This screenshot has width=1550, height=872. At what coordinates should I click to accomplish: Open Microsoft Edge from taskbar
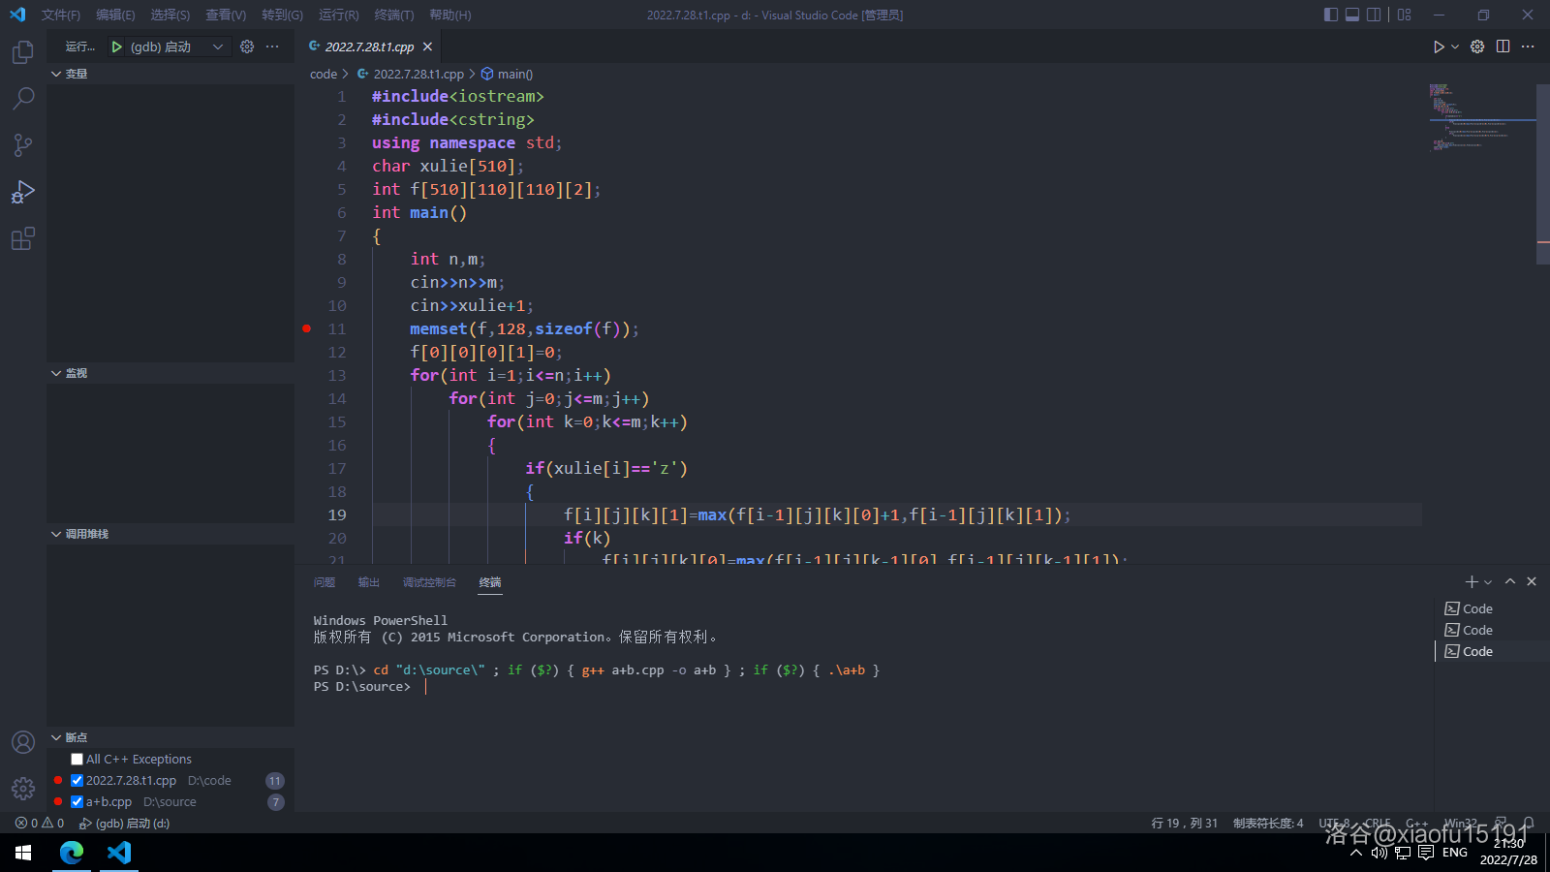point(72,853)
